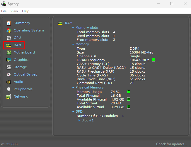Show the Optical Drives section
The image size is (191, 147).
(x=25, y=74)
